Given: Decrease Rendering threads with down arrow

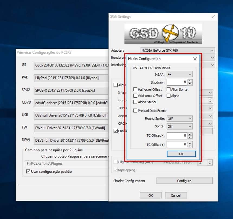Looking at the screenshot, I should (x=210, y=164).
